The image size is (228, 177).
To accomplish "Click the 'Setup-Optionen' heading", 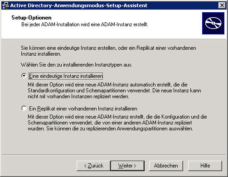I will pos(31,18).
